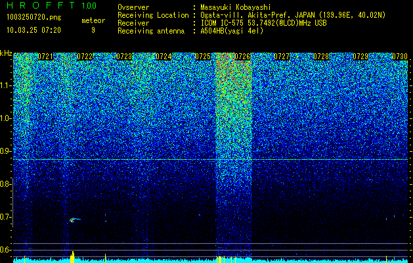413x263 pixels.
Task: Select the file name 1003250720.png
Action: [x=34, y=17]
